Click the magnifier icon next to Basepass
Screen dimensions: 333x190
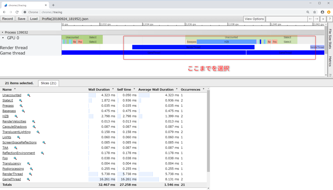click(23, 111)
